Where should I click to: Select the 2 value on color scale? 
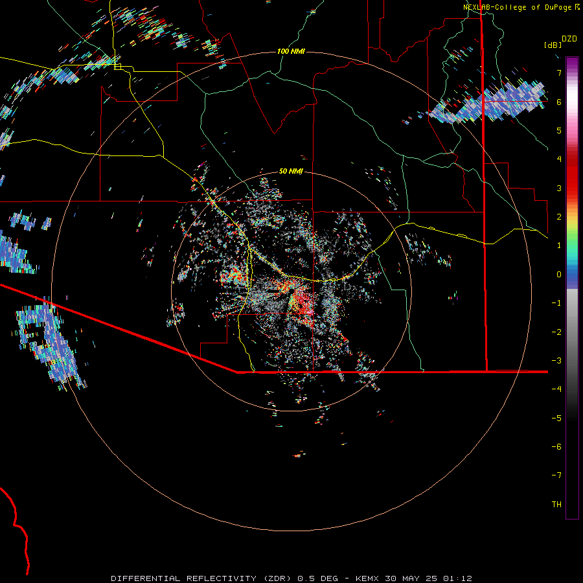tap(559, 217)
